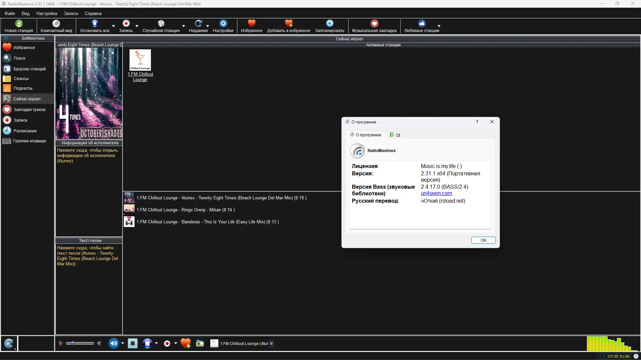
Task: Open the Podcasts section in the library
Action: 23,88
